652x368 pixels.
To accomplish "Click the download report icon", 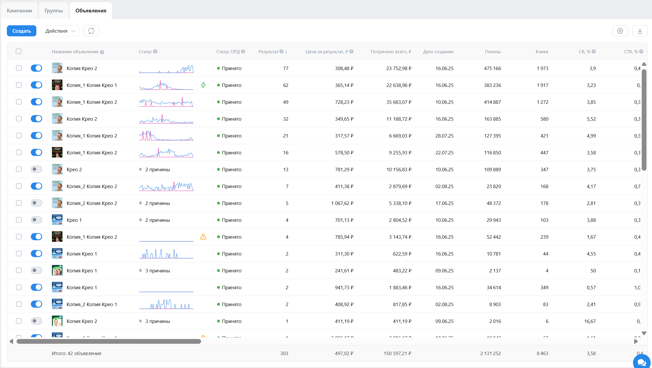I will 640,31.
